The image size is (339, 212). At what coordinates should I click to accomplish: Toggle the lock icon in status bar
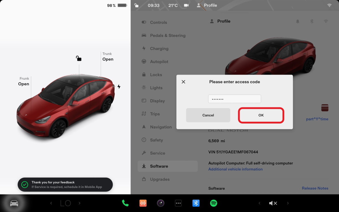point(136,5)
